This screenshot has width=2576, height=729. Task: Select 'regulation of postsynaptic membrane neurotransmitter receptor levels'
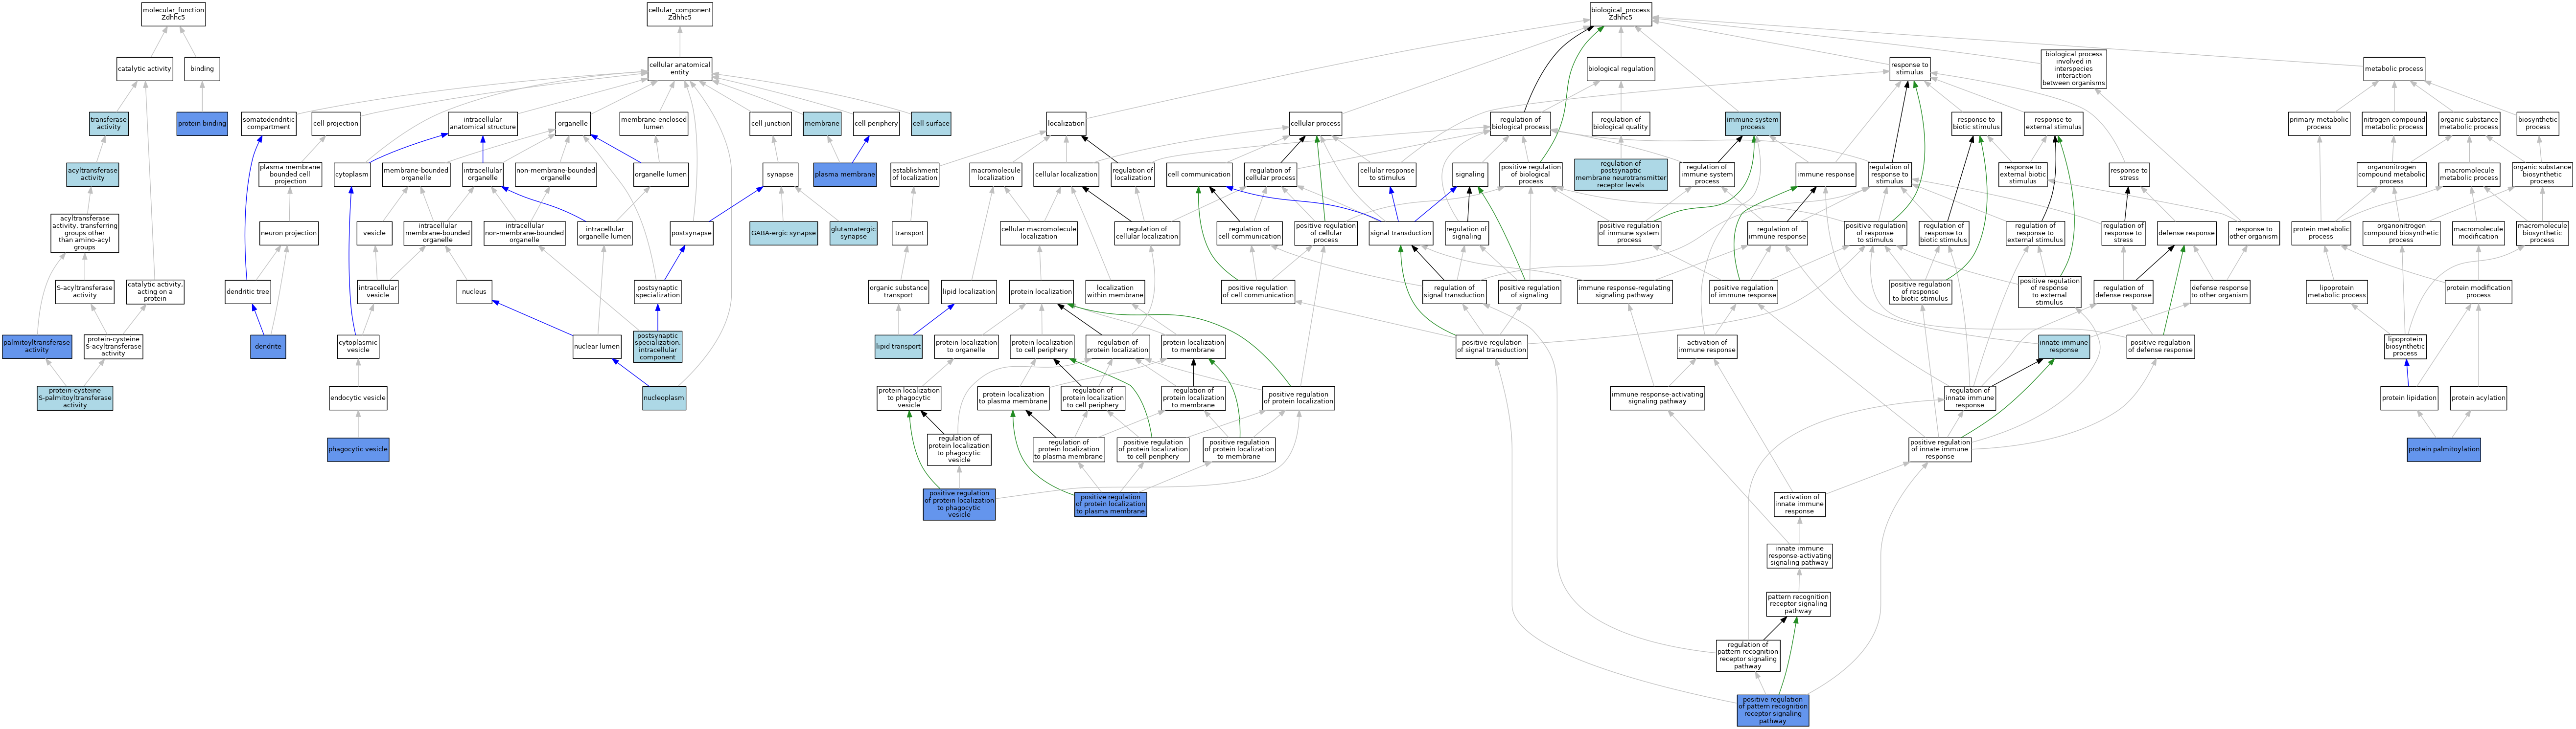point(1620,175)
